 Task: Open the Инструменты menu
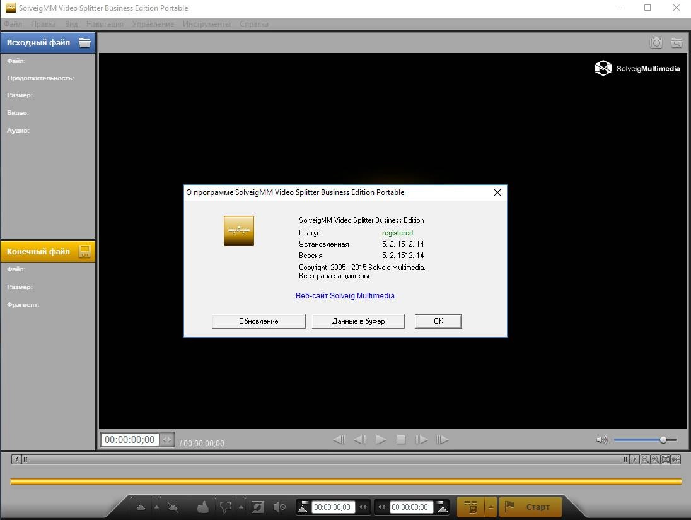coord(207,24)
